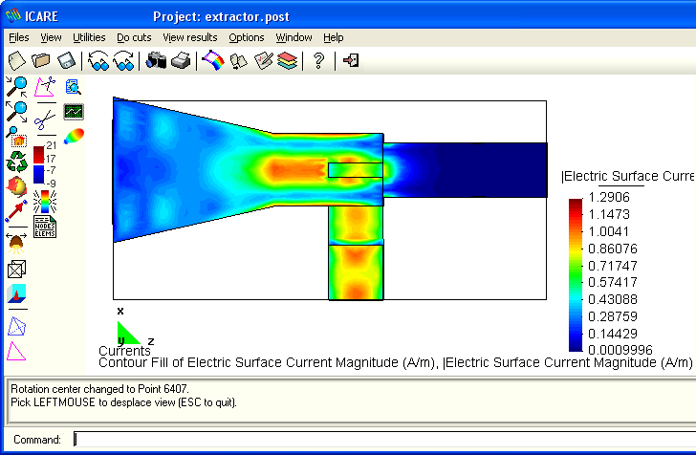Click the pink triangle with scissors icon
The width and height of the screenshot is (696, 455).
tap(45, 87)
